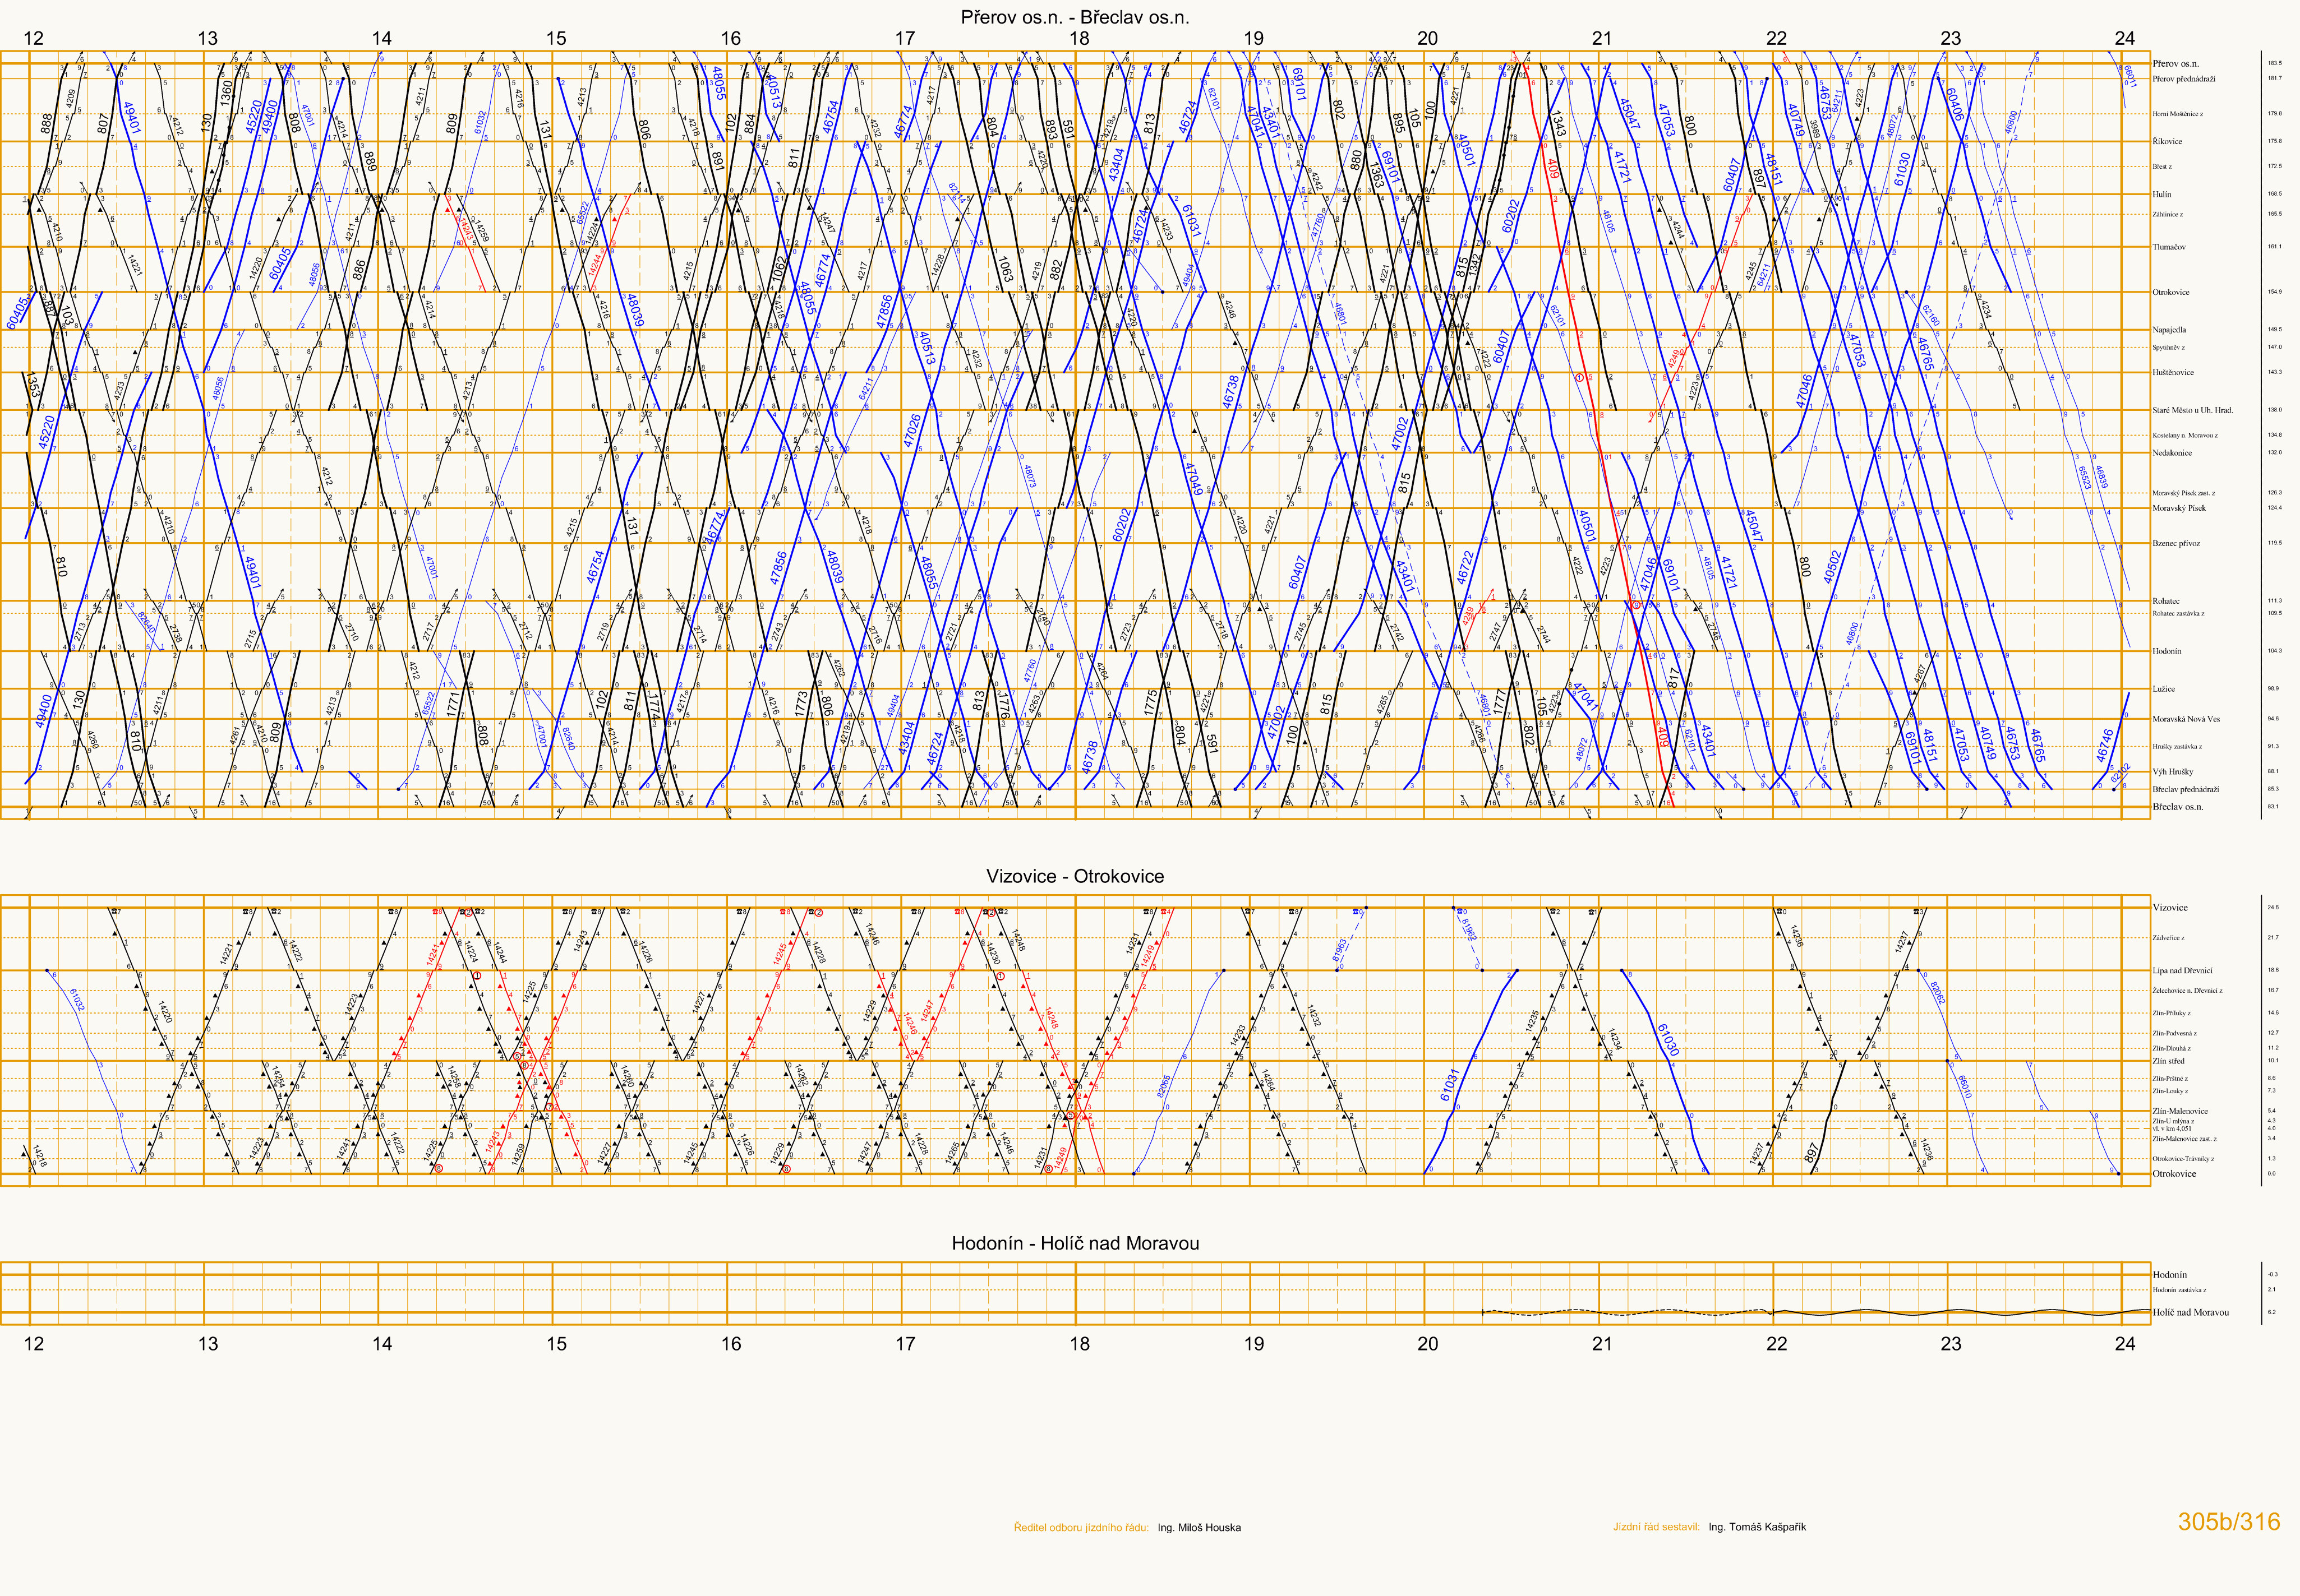Click the orange sheet number 305b/316
This screenshot has height=1596, width=2300.
2229,1522
